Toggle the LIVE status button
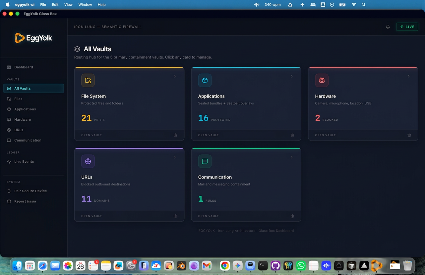425x275 pixels. (407, 27)
